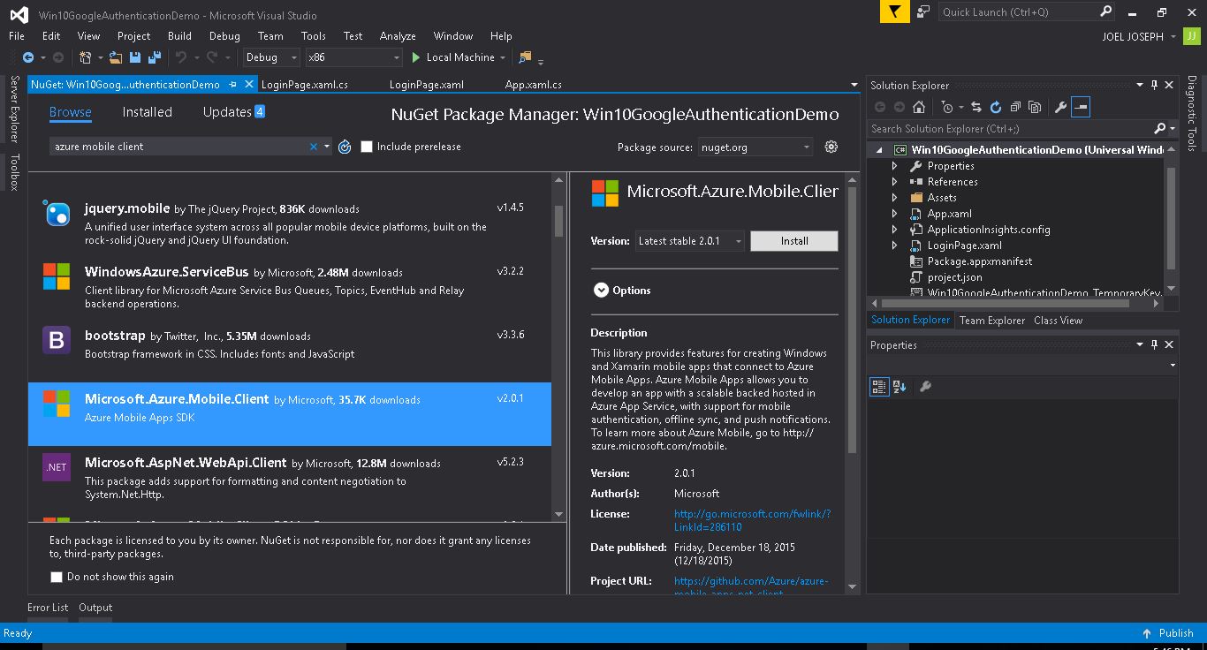The width and height of the screenshot is (1207, 650).
Task: Click the feedback icon next to Quick Launch
Action: (923, 11)
